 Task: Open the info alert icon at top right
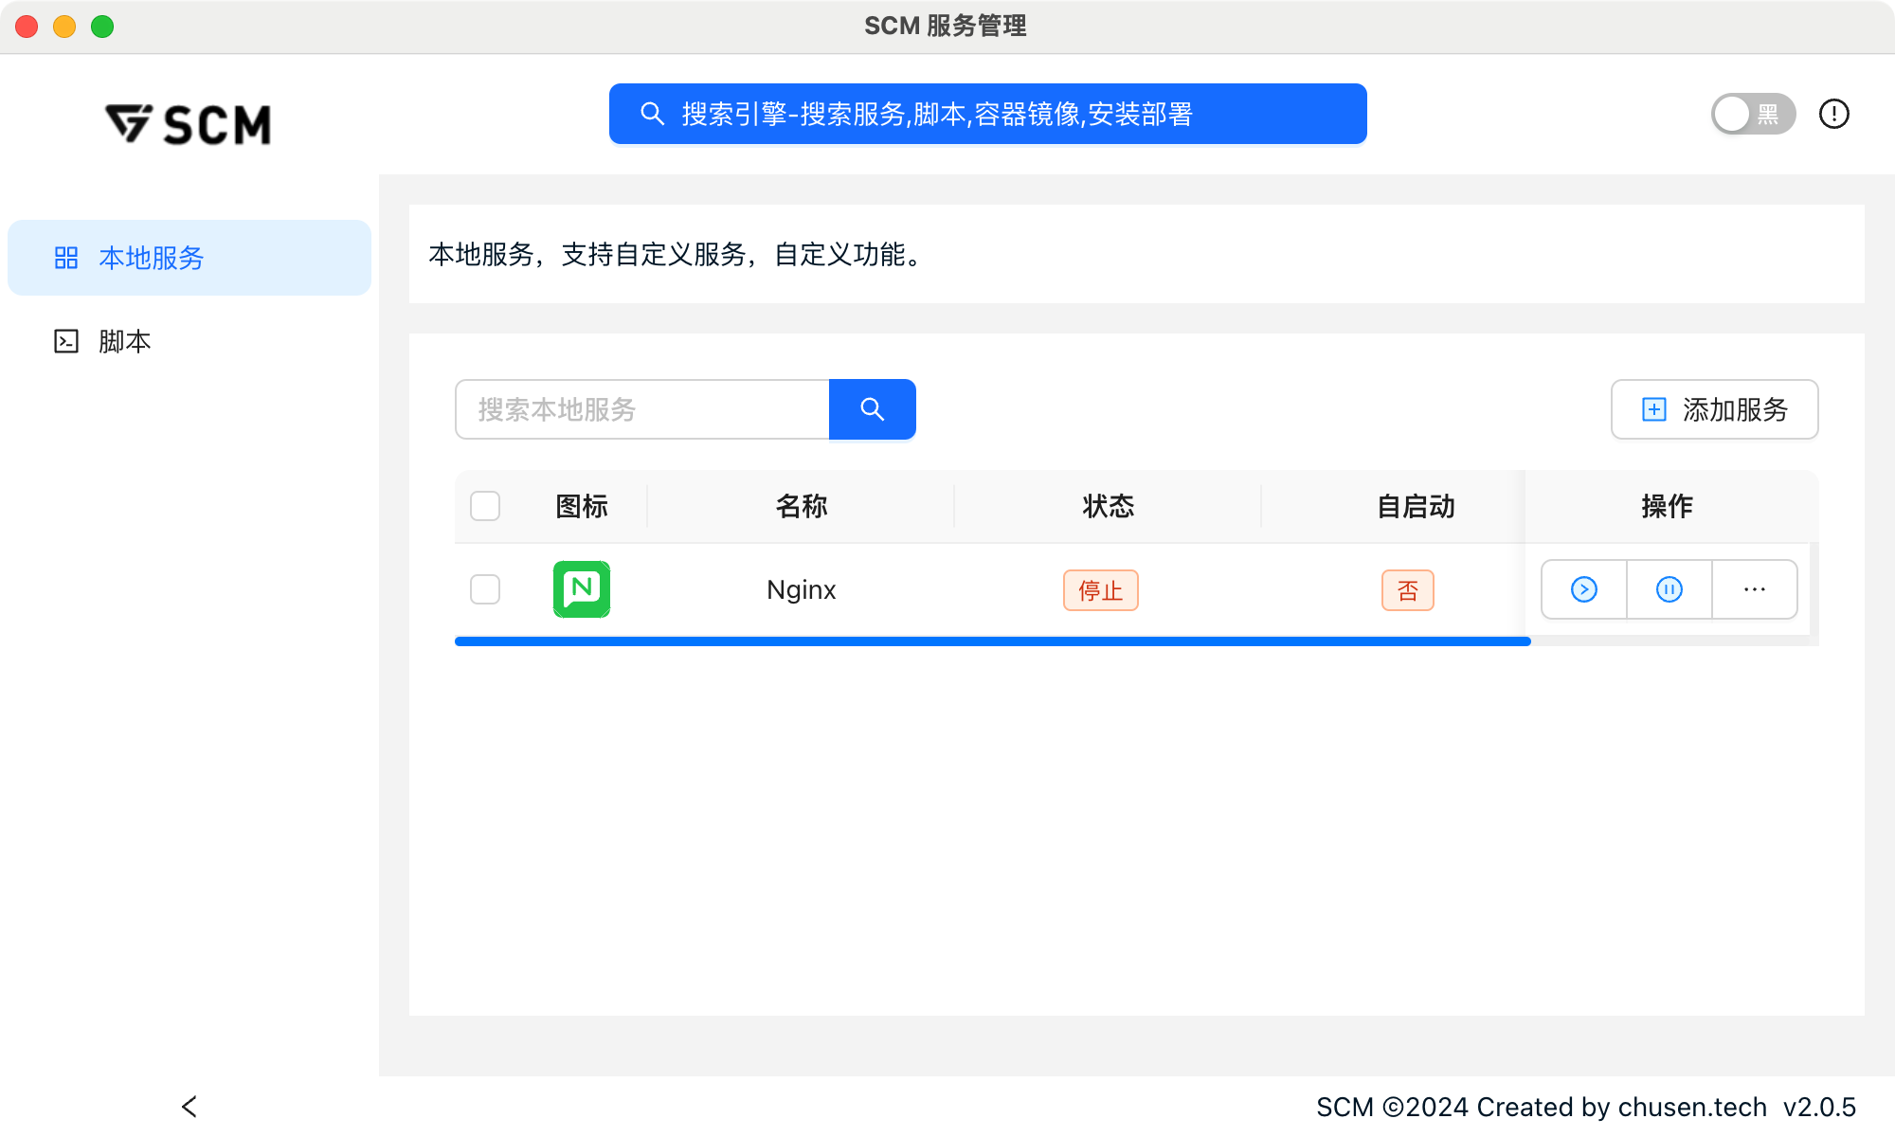1833,114
